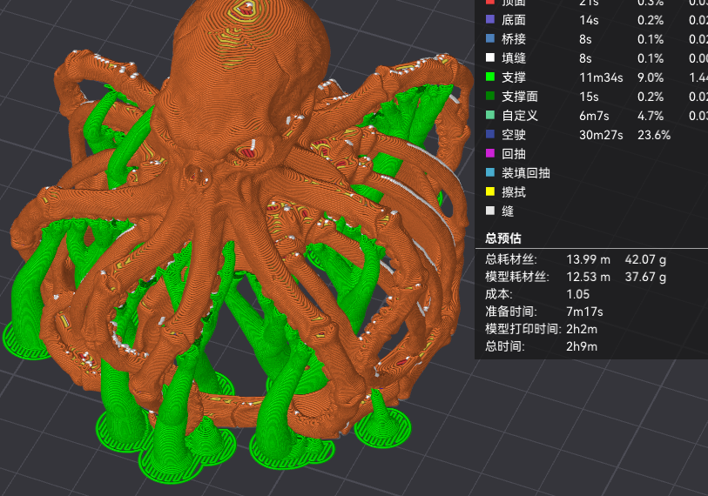Click the 模型打印时间 label
The image size is (708, 496).
523,329
